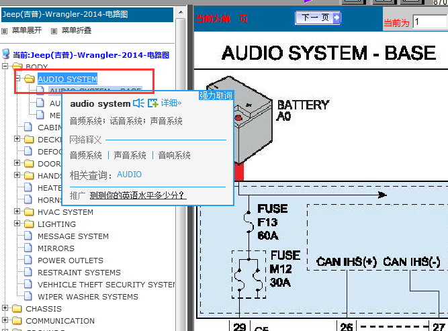Click the AUDIO SYSTEM folder icon

coord(29,79)
